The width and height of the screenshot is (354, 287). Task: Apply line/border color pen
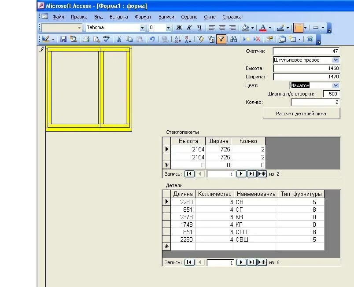(280, 28)
